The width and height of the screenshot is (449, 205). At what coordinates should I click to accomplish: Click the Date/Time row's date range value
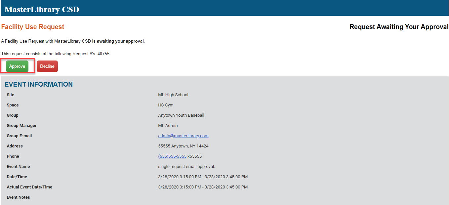click(203, 177)
